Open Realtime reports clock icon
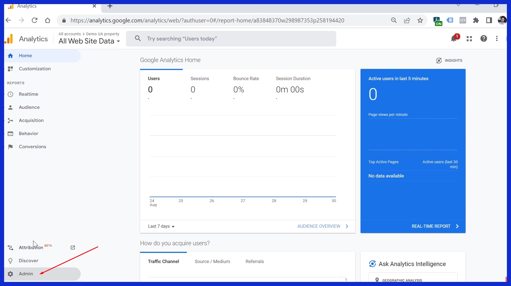This screenshot has width=511, height=286. (x=10, y=94)
